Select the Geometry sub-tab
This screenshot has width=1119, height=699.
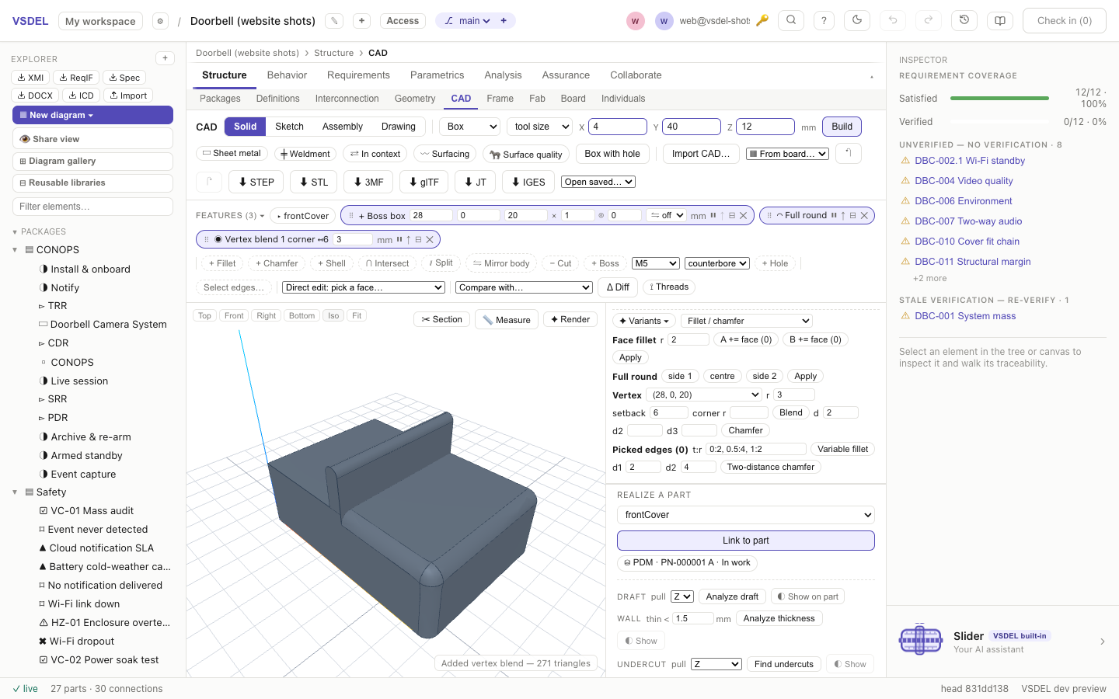point(415,99)
